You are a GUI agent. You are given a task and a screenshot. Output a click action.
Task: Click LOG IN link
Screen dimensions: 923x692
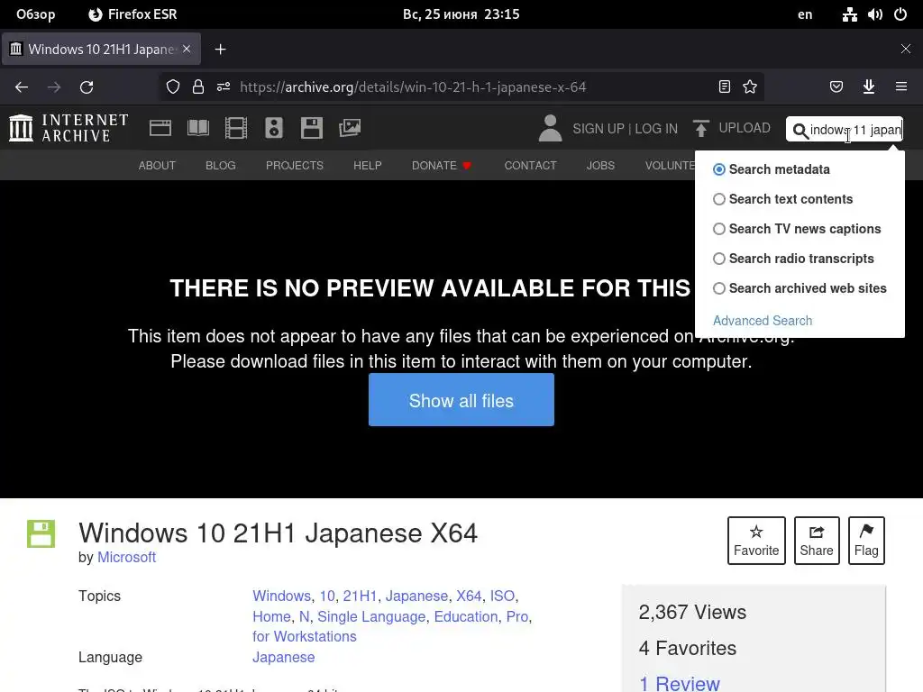tap(656, 129)
